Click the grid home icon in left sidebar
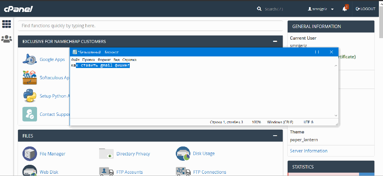Screen dimensions: 383x176 tap(6, 24)
